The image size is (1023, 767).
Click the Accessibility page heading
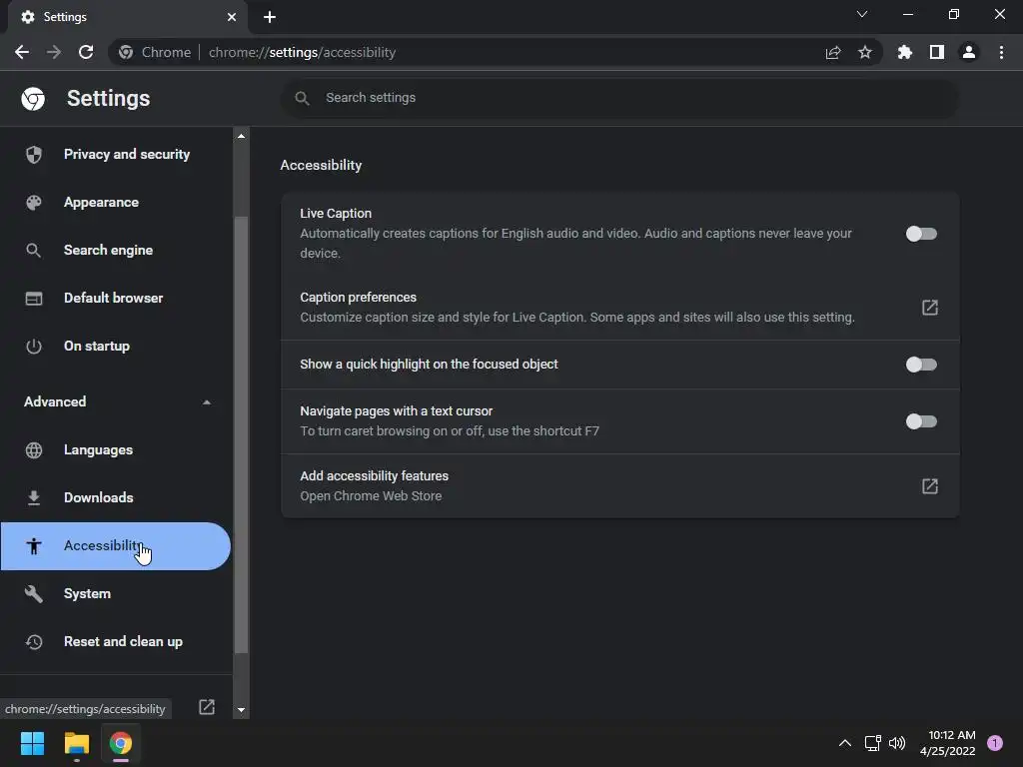321,165
